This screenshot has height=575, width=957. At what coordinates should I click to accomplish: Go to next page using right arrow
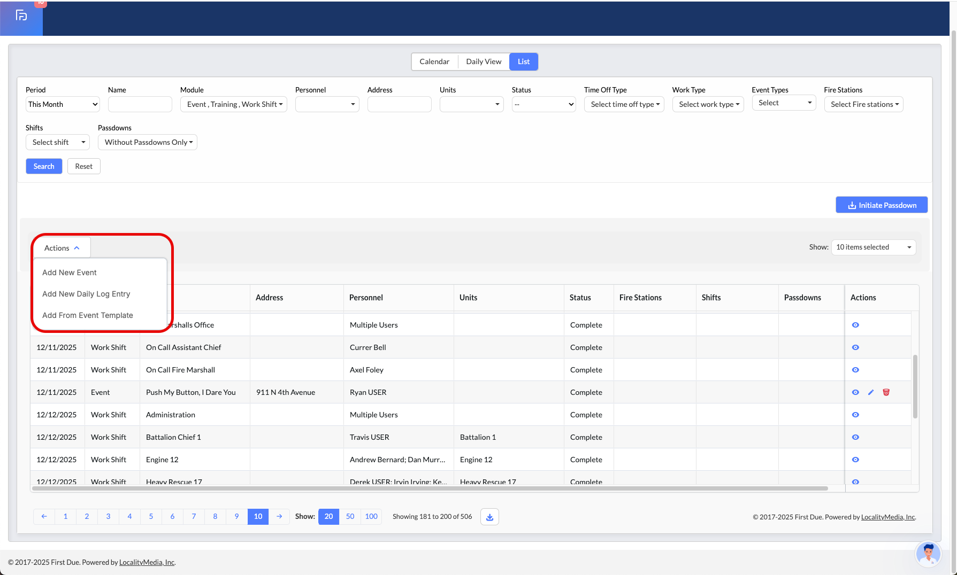tap(279, 517)
